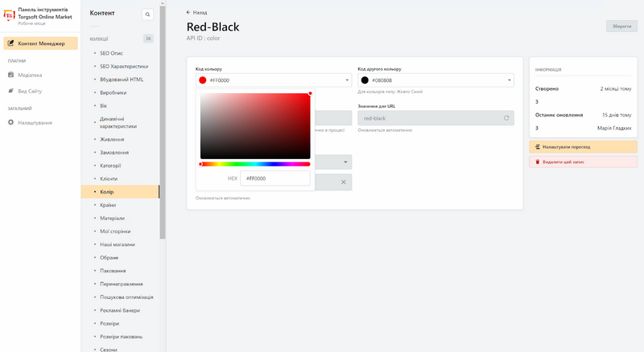
Task: Click the collections count badge 26
Action: (148, 39)
